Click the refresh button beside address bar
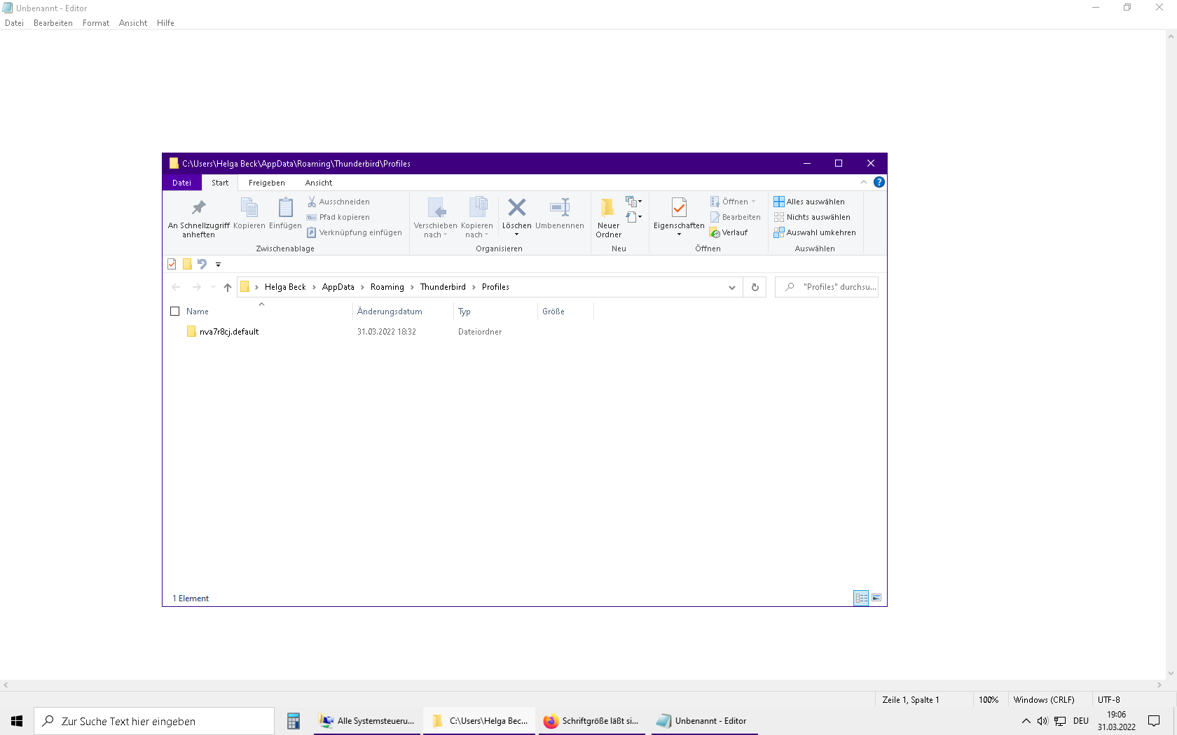Viewport: 1177px width, 735px height. point(755,287)
